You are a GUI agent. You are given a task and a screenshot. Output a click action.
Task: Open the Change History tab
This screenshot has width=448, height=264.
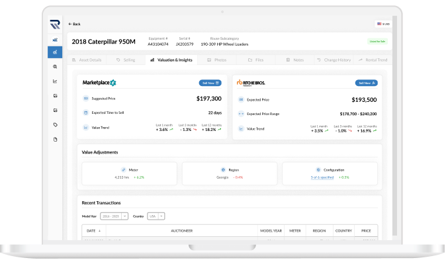coord(334,60)
